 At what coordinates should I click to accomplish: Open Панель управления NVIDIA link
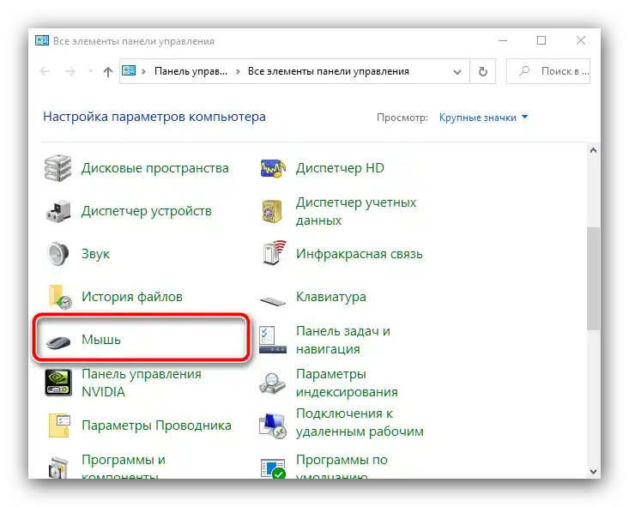pos(142,383)
